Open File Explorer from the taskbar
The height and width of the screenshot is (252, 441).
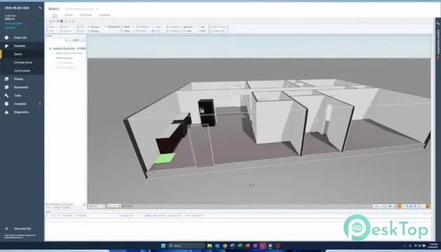click(x=210, y=246)
